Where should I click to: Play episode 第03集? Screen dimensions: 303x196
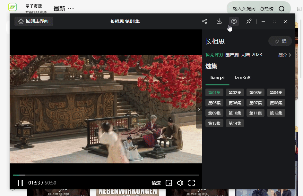255,93
